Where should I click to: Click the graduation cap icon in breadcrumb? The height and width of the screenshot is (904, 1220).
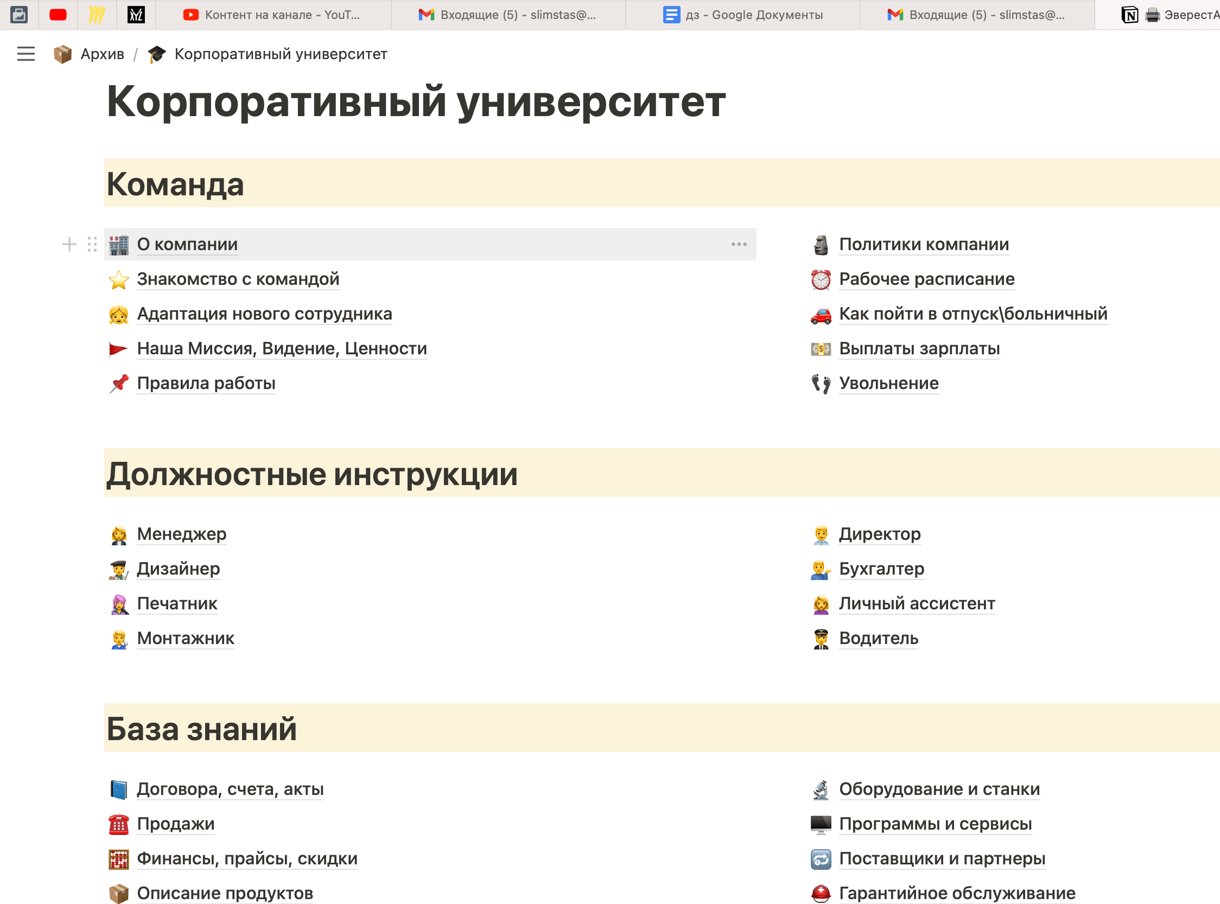157,54
